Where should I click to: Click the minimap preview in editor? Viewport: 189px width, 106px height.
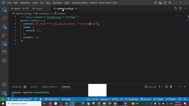[178, 16]
